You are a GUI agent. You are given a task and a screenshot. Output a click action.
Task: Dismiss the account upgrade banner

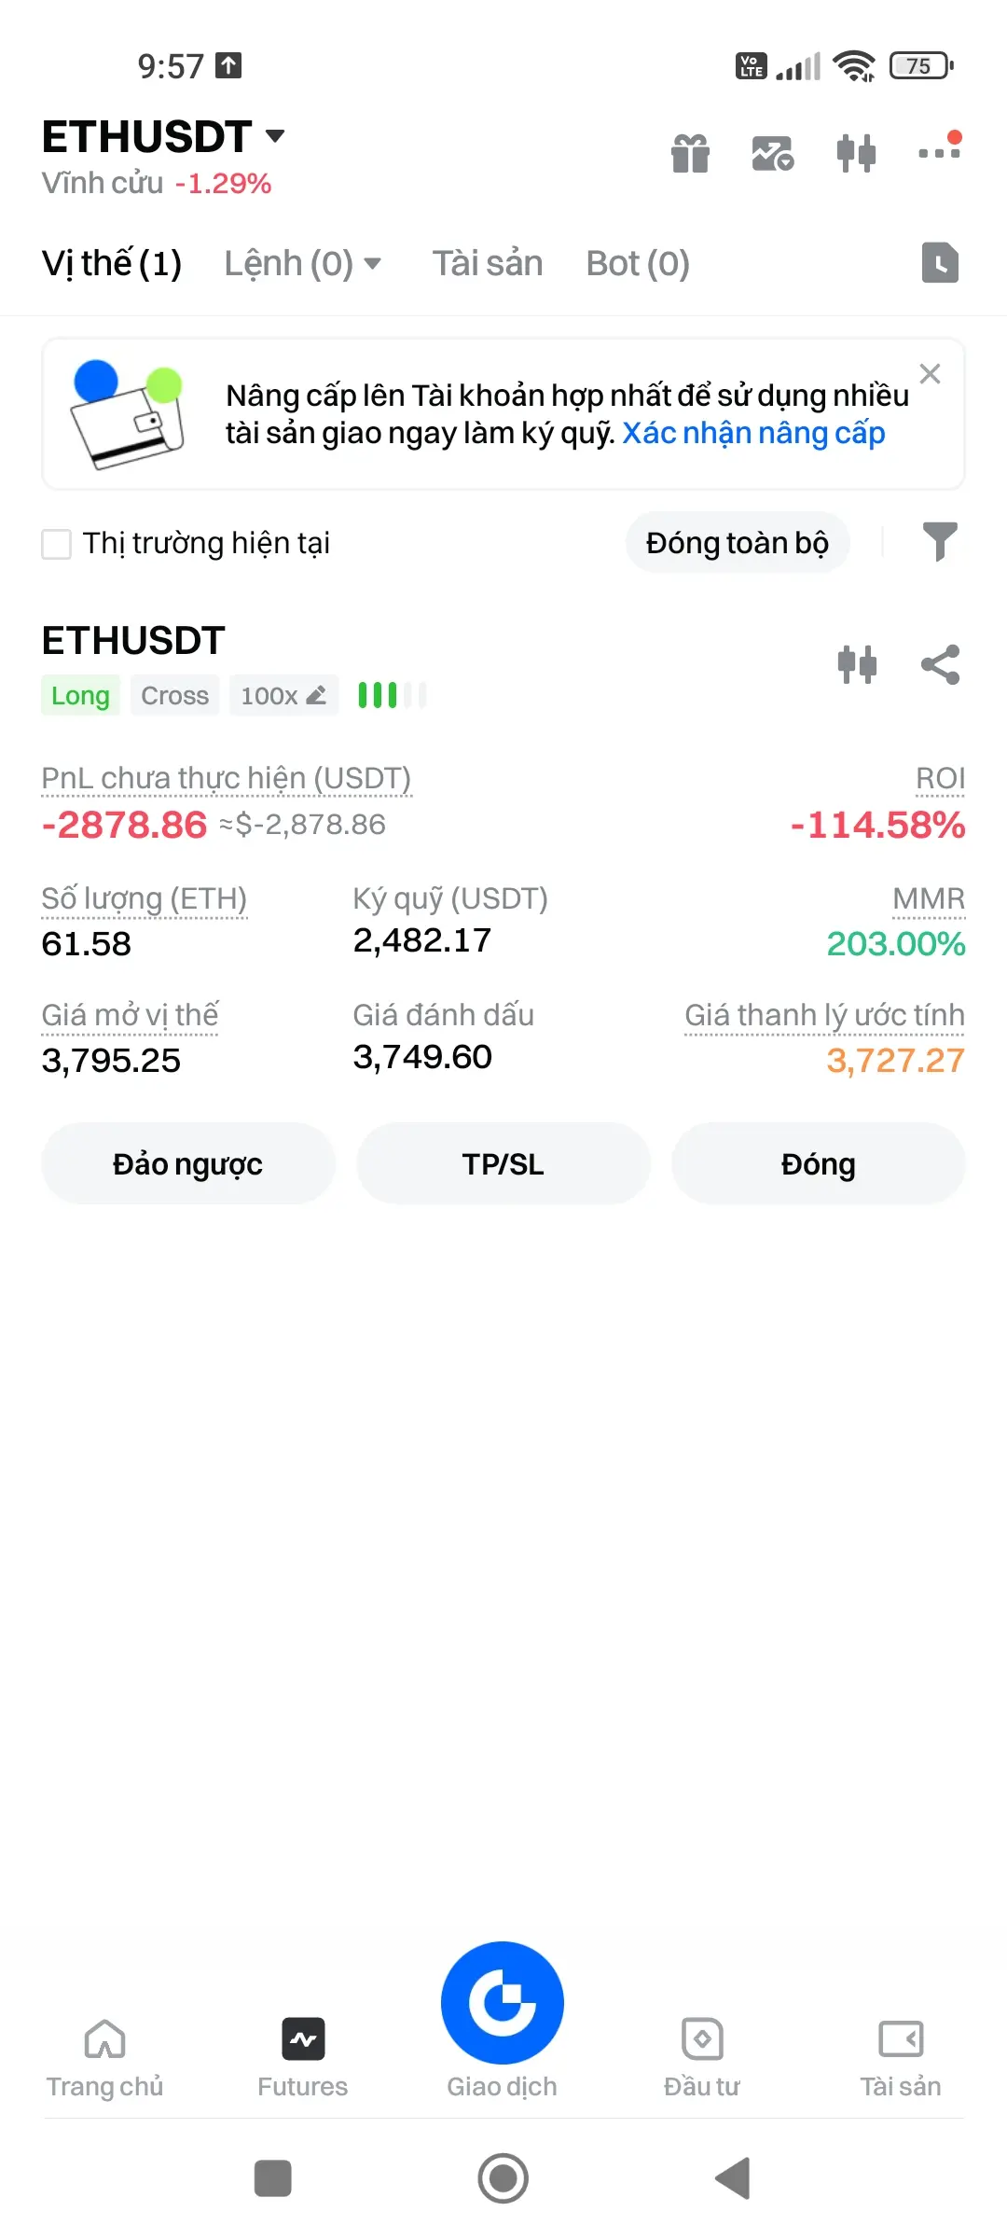pos(930,374)
